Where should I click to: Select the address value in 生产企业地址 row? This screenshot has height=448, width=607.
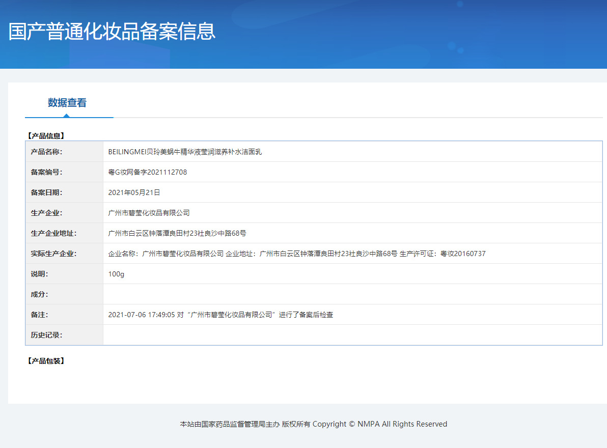click(177, 233)
